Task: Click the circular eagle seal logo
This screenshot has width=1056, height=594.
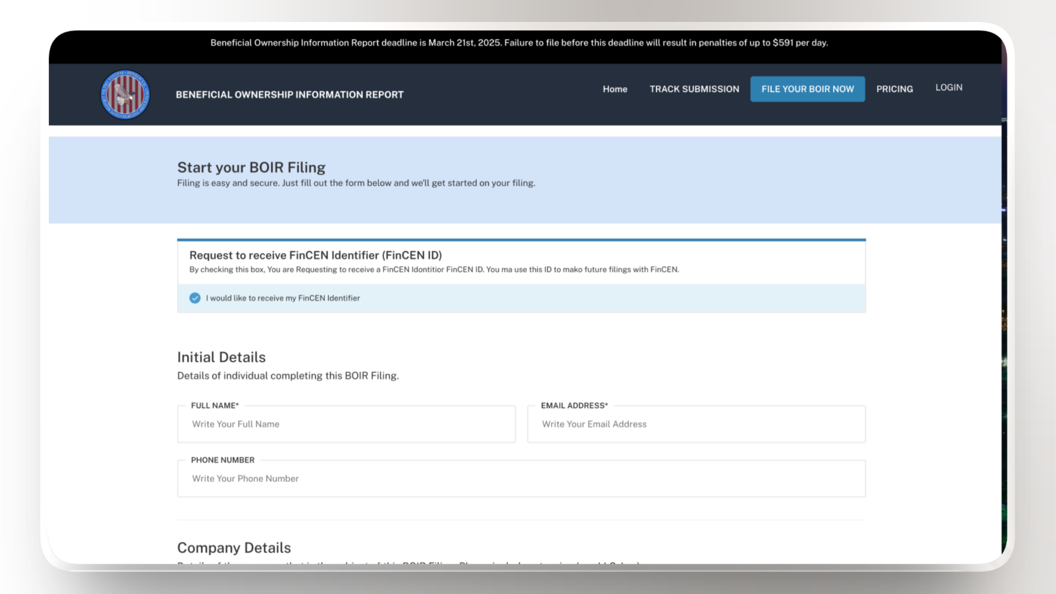Action: coord(125,95)
